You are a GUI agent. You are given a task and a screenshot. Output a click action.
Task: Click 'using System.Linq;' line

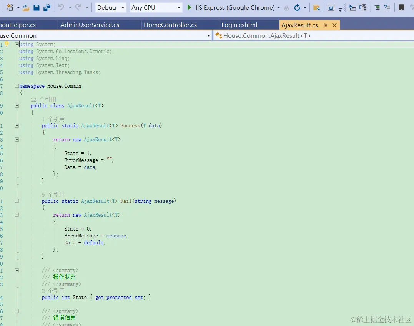[44, 58]
